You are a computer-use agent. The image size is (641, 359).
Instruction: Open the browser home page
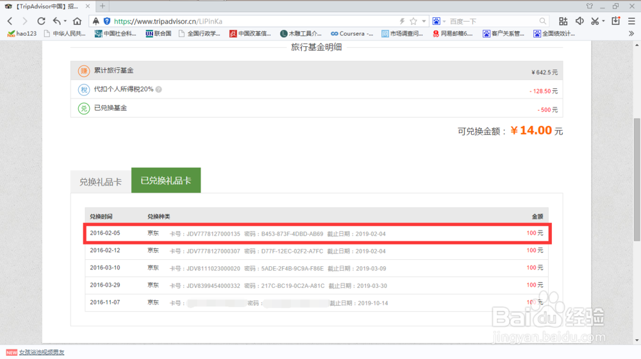(x=78, y=21)
